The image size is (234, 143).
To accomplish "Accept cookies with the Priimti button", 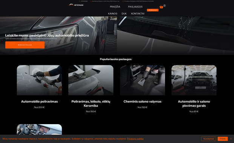I will pos(223,139).
